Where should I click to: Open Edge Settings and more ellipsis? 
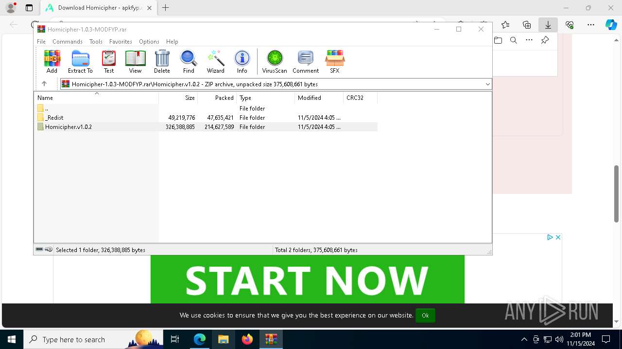[591, 25]
